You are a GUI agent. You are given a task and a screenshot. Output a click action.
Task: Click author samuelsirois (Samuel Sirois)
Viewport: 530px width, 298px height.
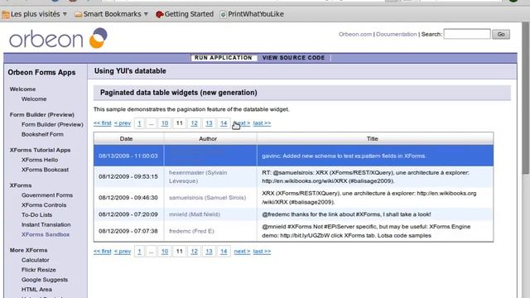tap(207, 198)
